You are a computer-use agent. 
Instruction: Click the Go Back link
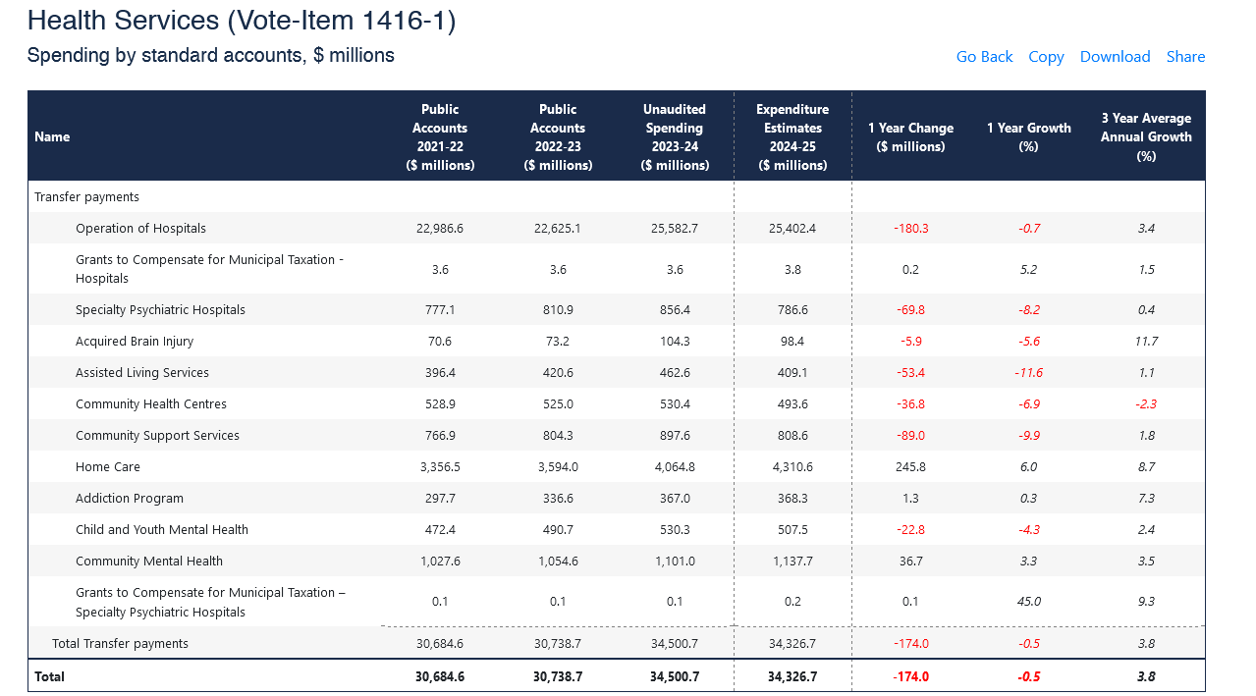coord(984,57)
